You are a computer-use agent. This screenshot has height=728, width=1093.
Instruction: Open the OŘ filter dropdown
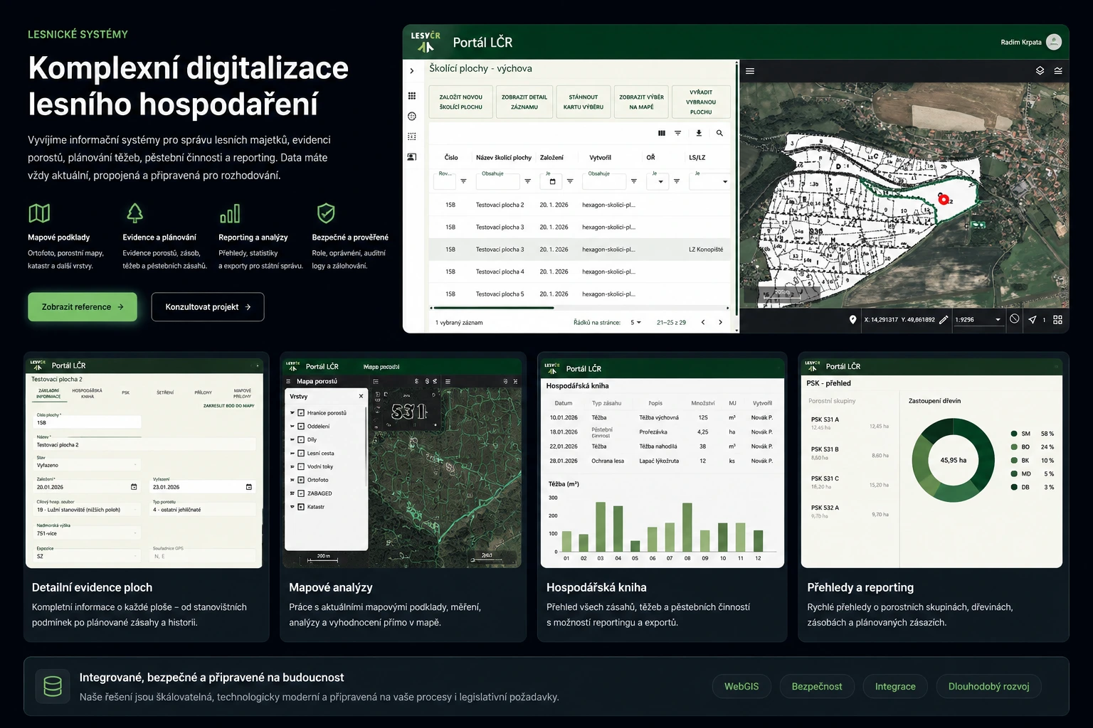[657, 181]
